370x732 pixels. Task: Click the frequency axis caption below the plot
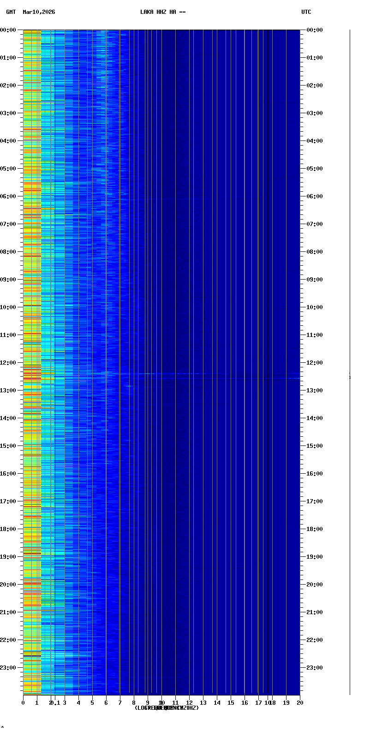(167, 708)
